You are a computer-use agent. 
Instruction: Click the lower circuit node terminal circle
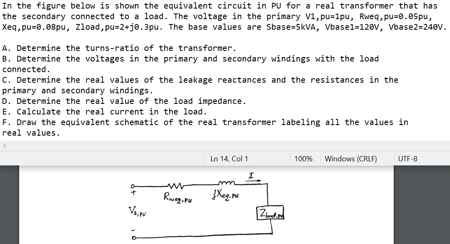133,238
